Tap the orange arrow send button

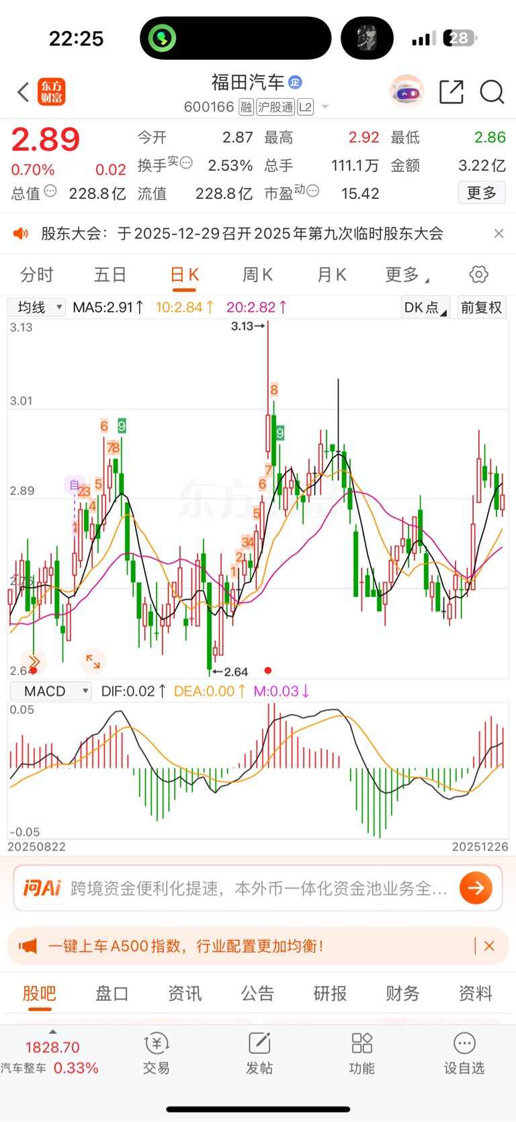[476, 888]
